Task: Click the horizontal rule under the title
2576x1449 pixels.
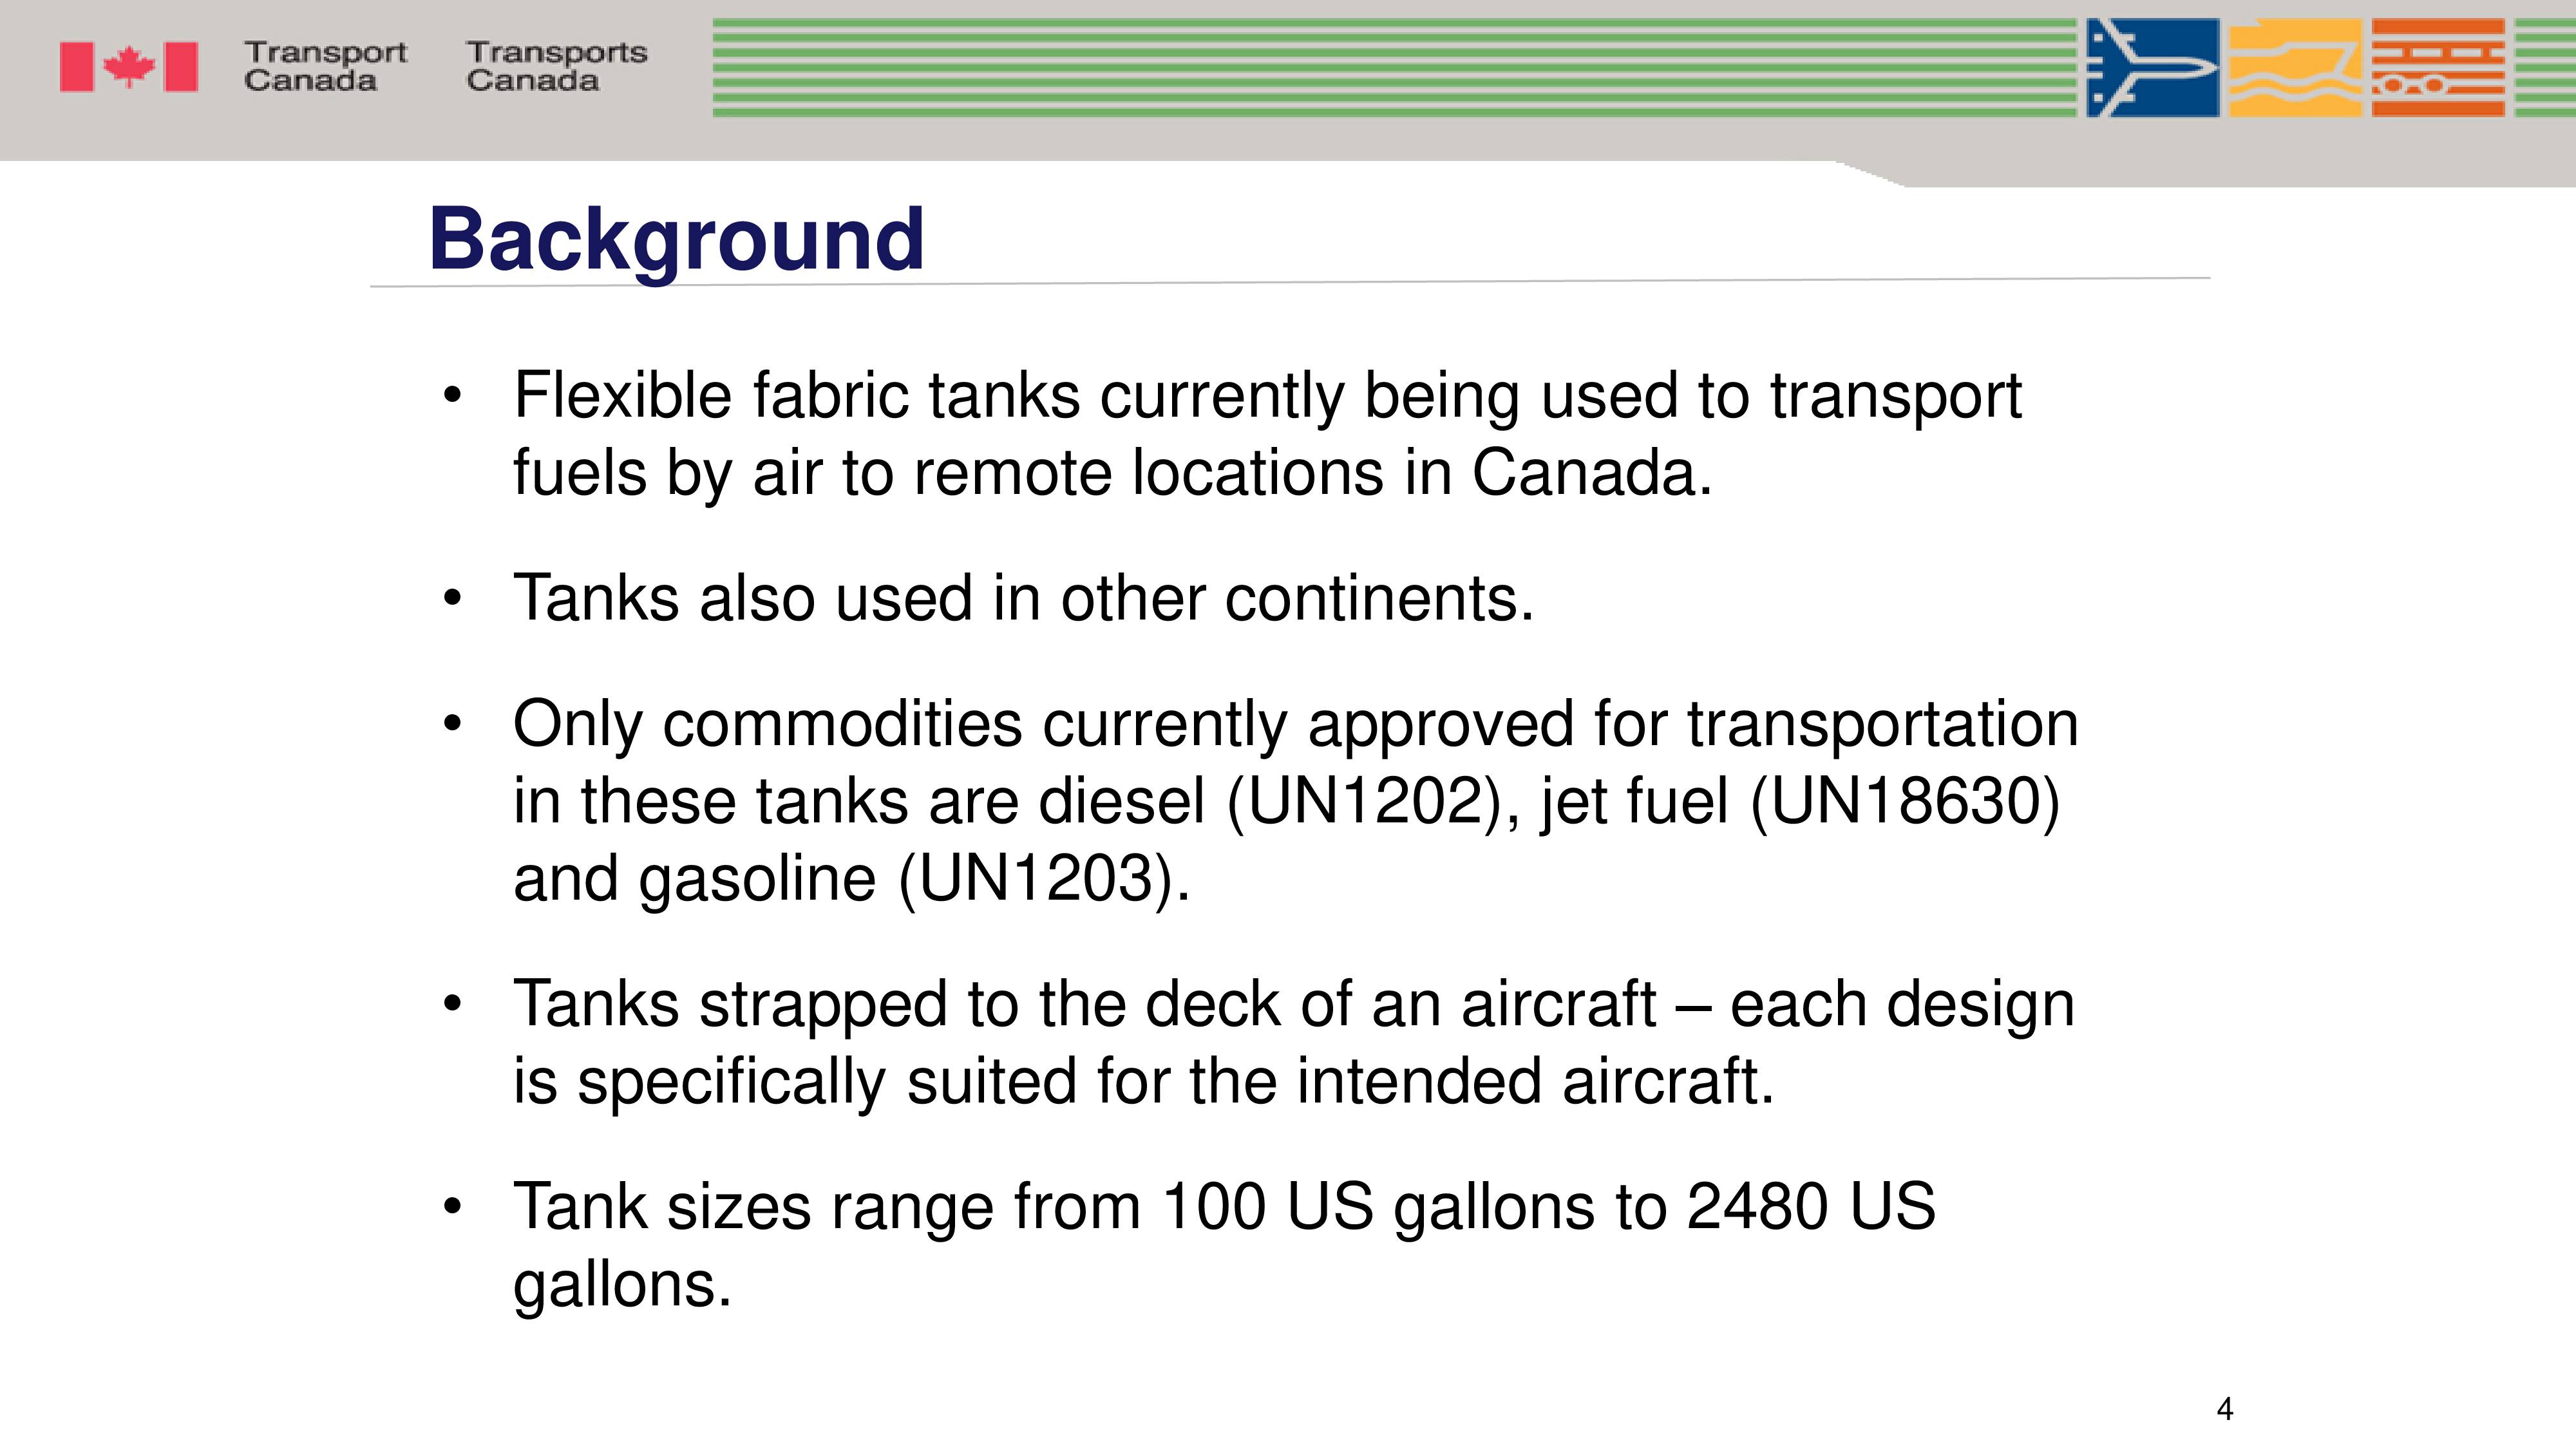Action: tap(1290, 282)
